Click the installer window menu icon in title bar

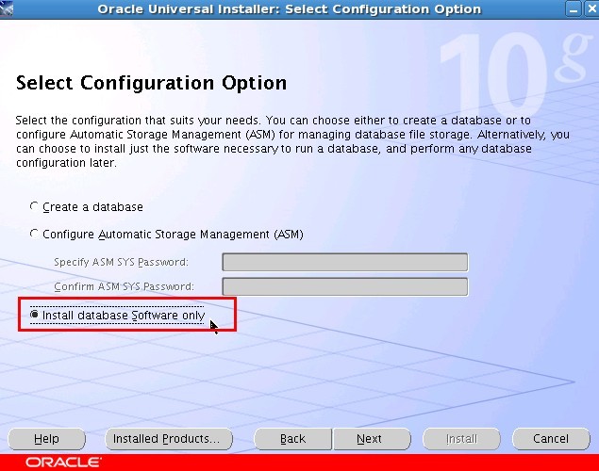click(7, 8)
